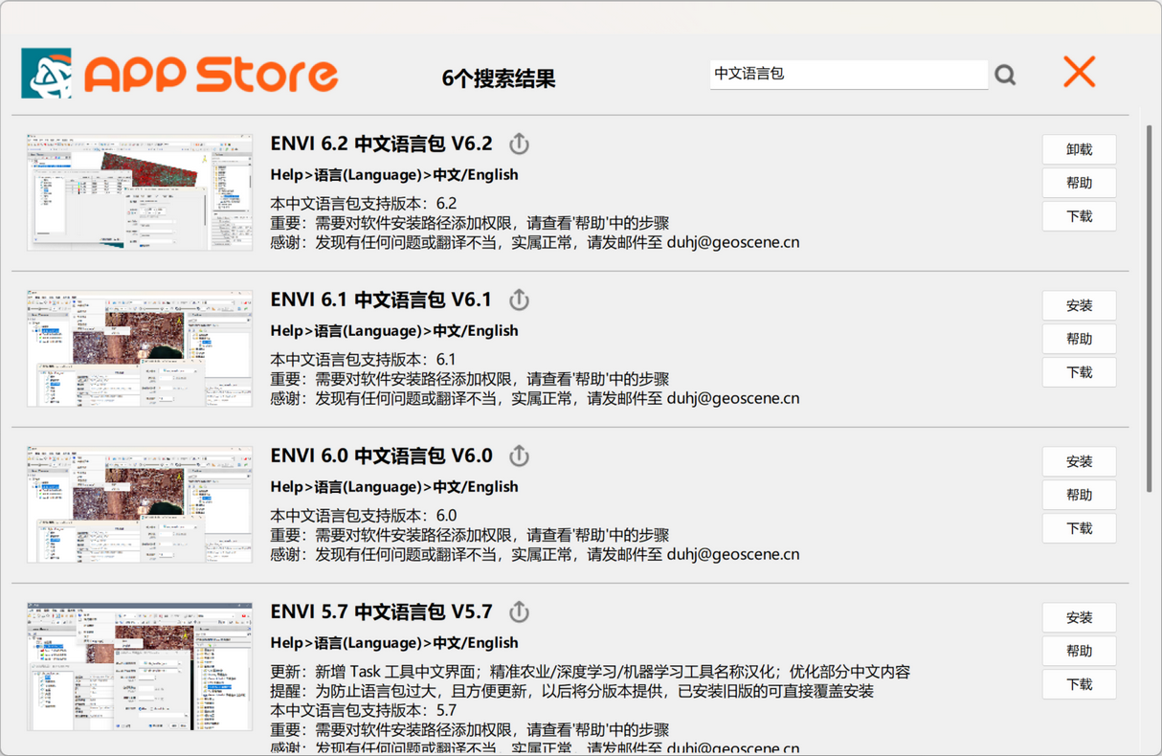This screenshot has width=1162, height=756.
Task: Click text 本中文语言包支持版本：6.2
Action: (364, 203)
